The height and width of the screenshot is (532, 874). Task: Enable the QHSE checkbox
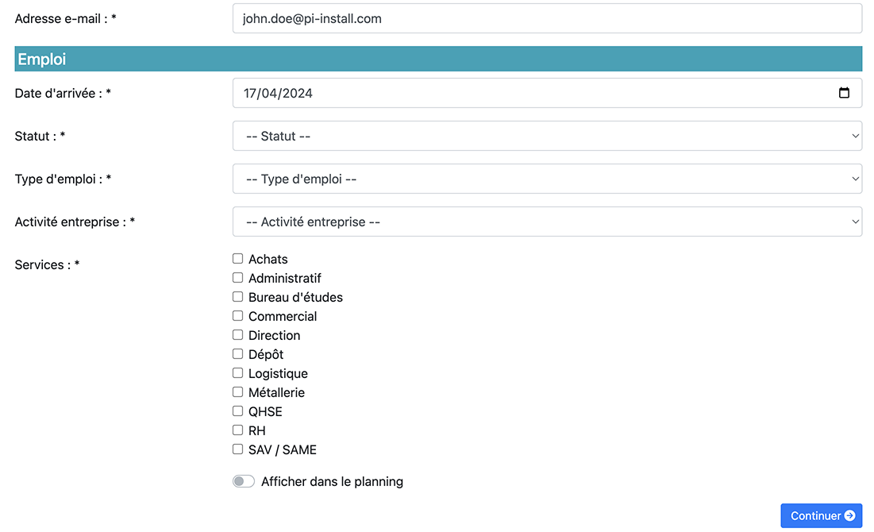238,411
